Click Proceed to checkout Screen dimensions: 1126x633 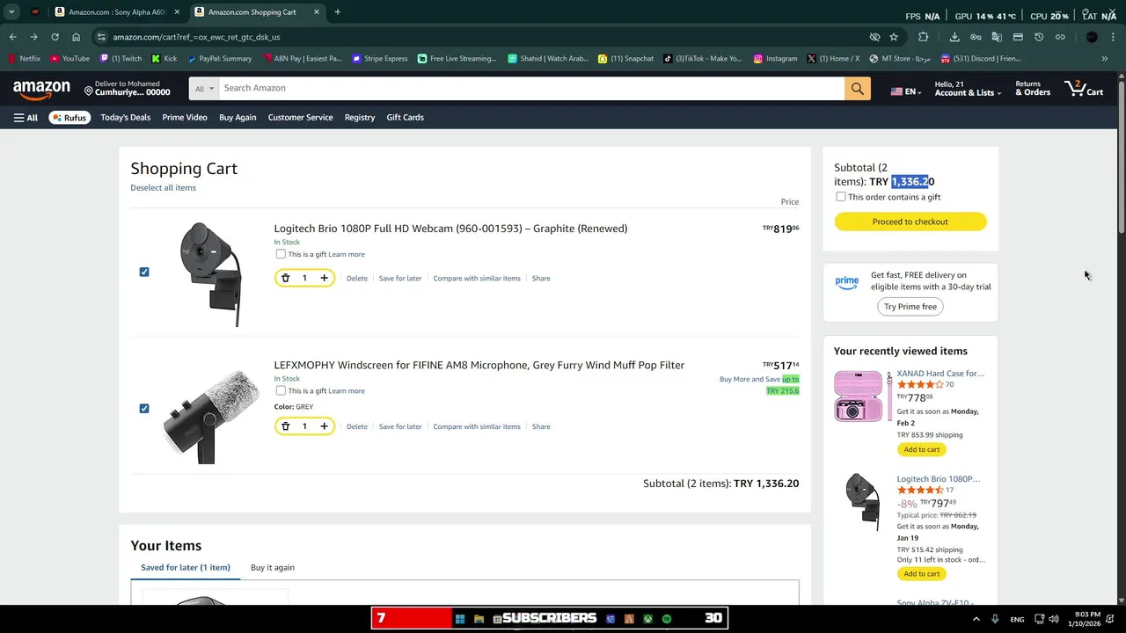click(x=910, y=222)
